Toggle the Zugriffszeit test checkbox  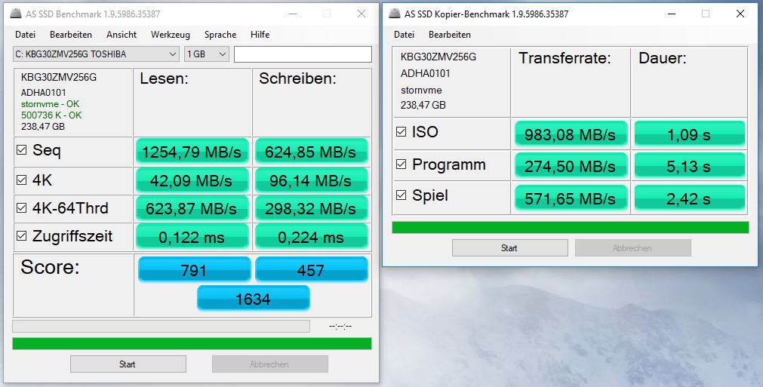pyautogui.click(x=21, y=236)
